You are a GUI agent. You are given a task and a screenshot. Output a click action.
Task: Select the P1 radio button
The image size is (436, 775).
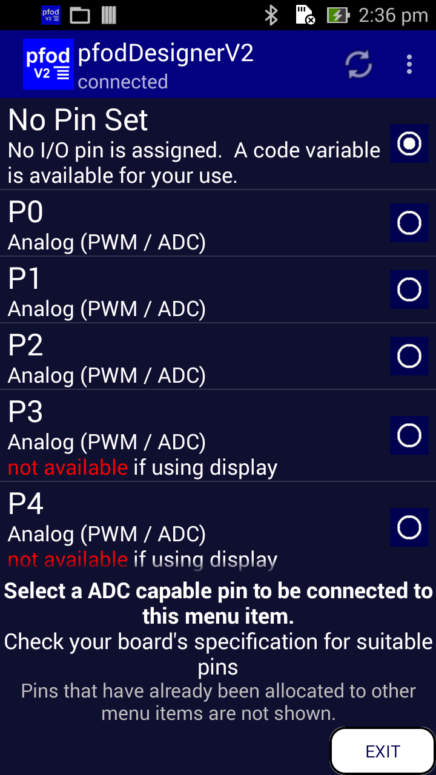coord(409,289)
